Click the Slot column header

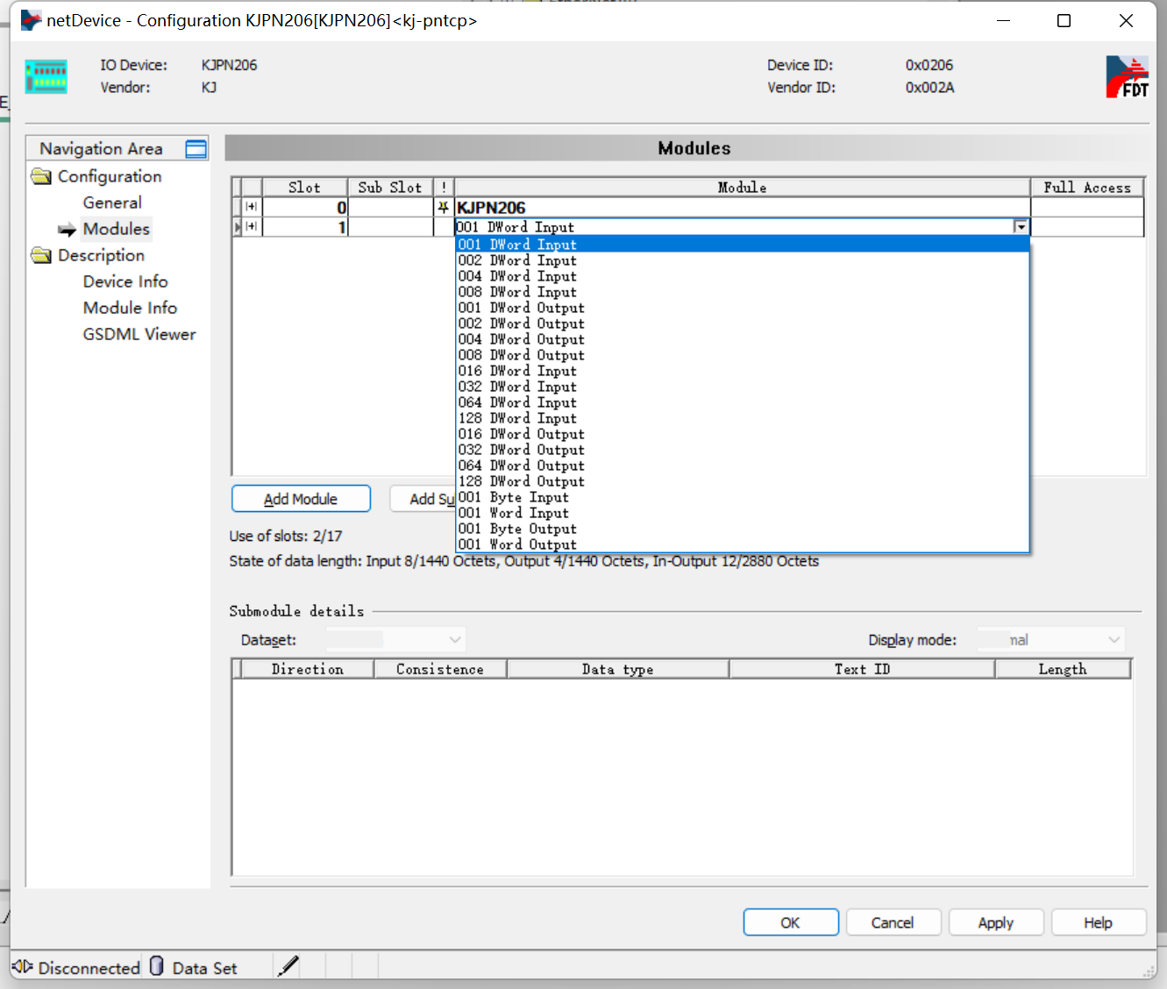(304, 187)
